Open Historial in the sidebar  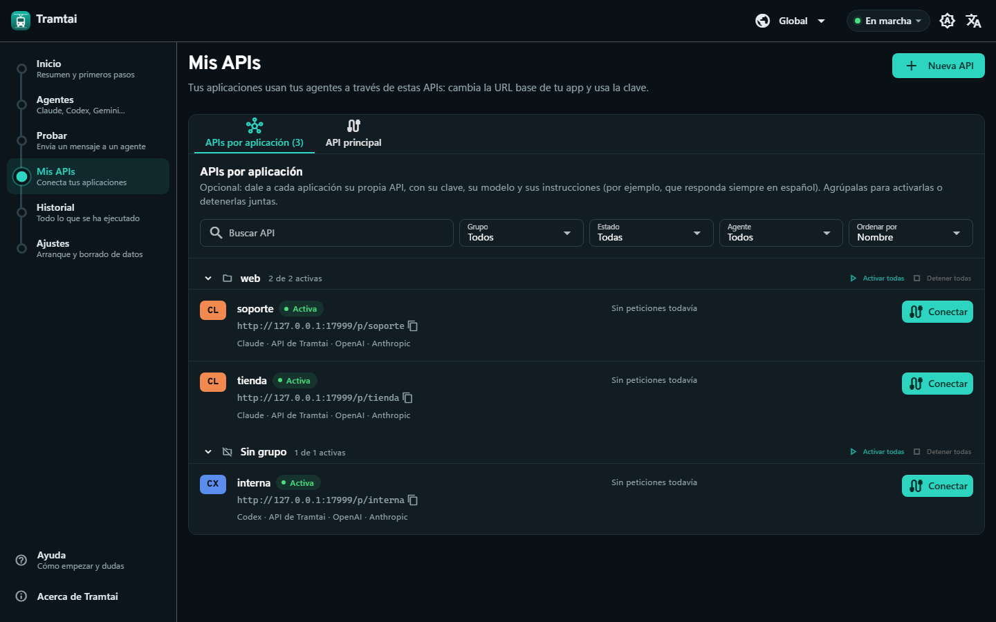[89, 212]
